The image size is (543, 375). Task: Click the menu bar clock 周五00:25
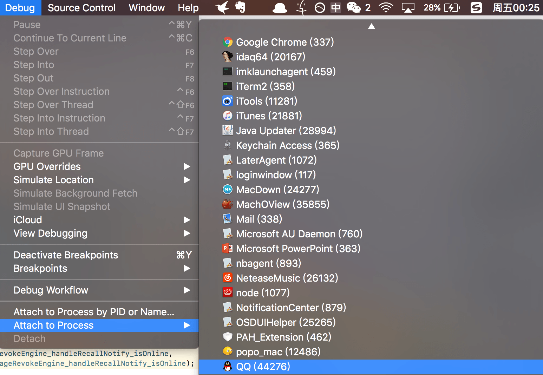tap(516, 8)
